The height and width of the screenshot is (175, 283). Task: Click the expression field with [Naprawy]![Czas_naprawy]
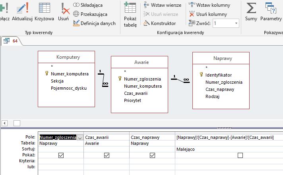coord(229,137)
